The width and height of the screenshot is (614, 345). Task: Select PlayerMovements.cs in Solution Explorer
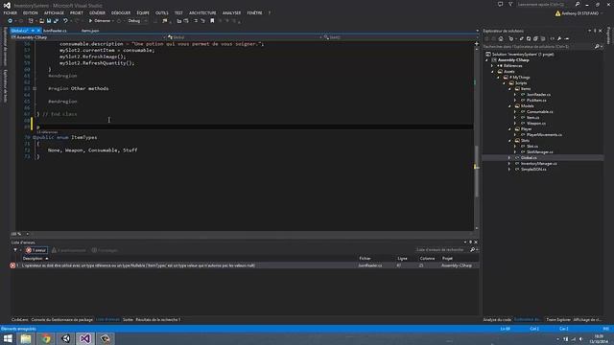(544, 135)
